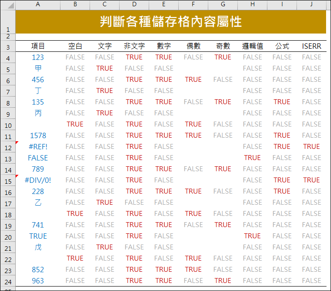Click the comment indicator on #DIV/0! cell
This screenshot has width=331, height=291.
(17, 176)
